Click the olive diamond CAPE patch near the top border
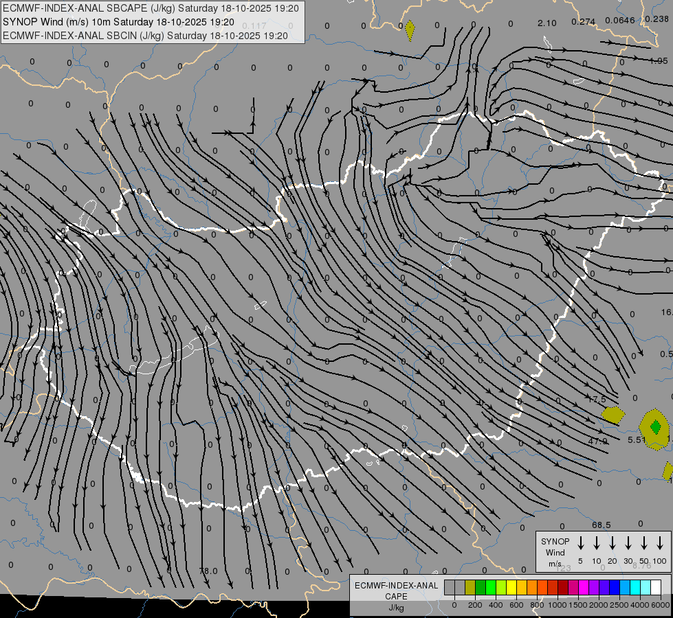The image size is (673, 618). point(410,30)
